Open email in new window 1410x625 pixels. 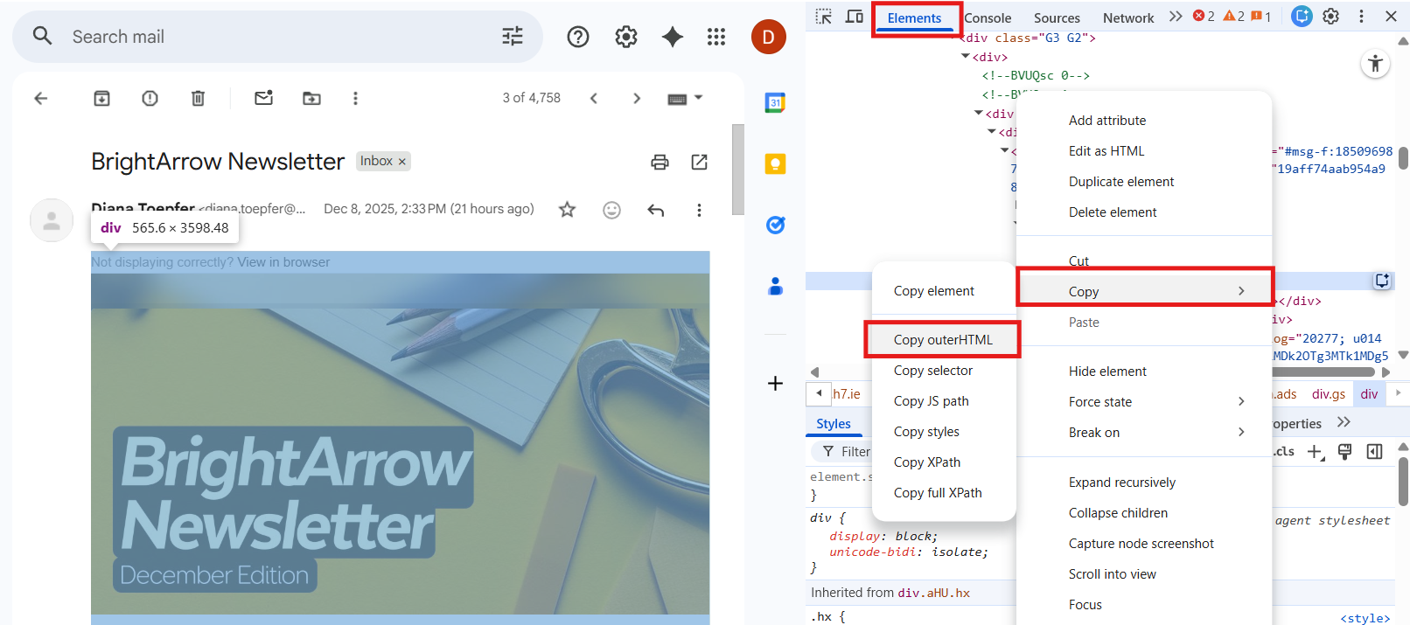pyautogui.click(x=699, y=162)
